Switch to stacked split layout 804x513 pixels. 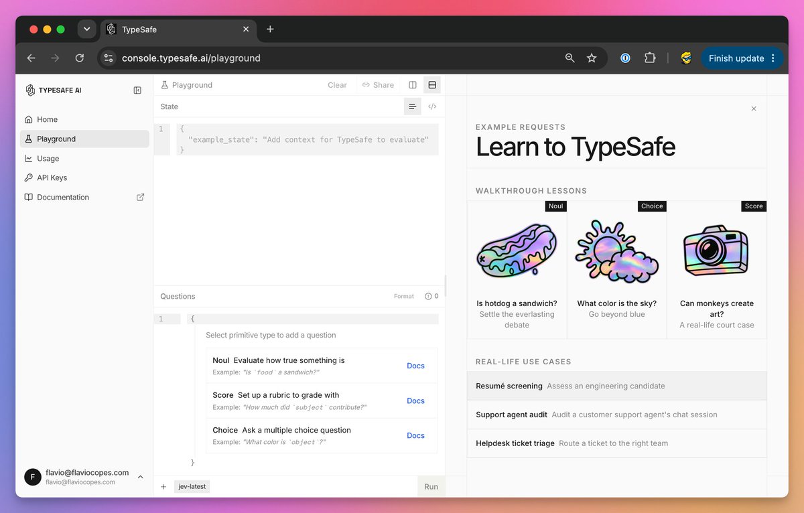click(x=432, y=85)
